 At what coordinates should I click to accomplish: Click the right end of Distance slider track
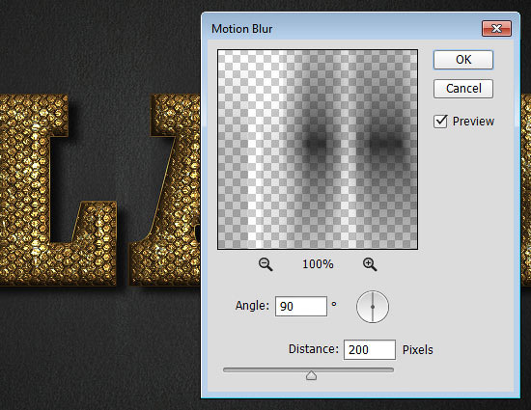click(x=391, y=369)
